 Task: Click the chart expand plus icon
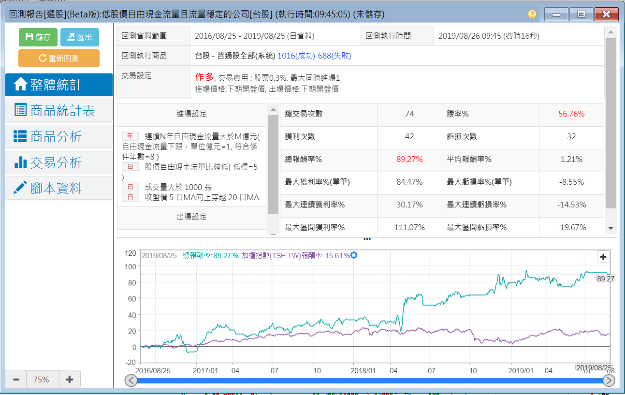(603, 257)
